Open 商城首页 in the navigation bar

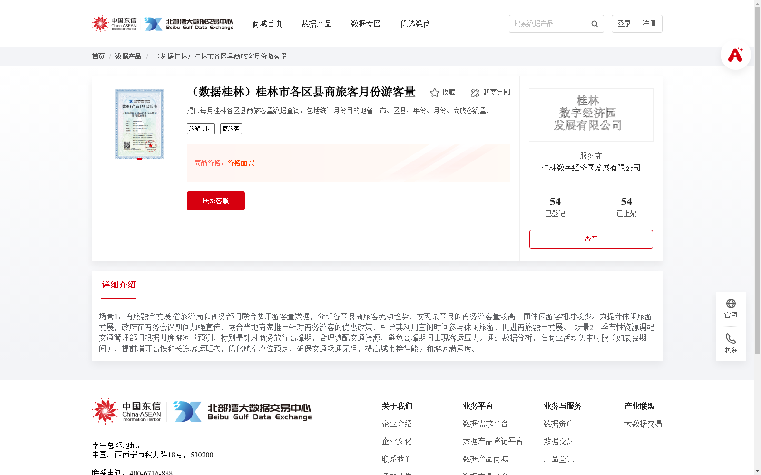point(267,24)
